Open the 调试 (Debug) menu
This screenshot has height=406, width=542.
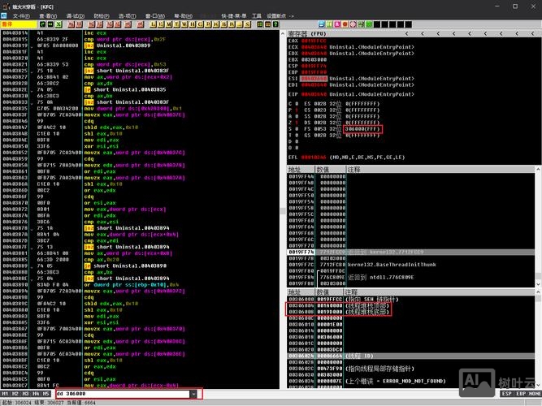pos(75,15)
